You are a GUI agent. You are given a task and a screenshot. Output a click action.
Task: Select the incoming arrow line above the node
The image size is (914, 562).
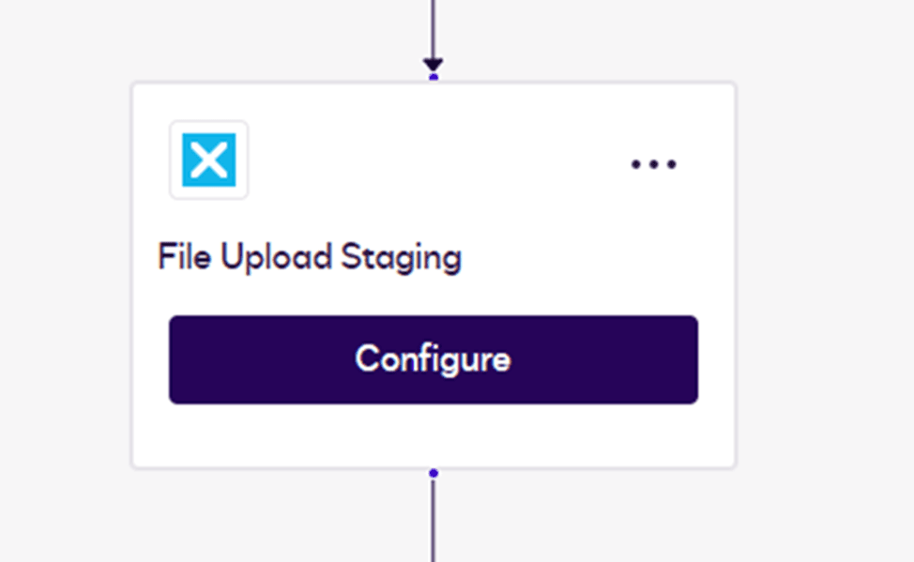pos(433,28)
